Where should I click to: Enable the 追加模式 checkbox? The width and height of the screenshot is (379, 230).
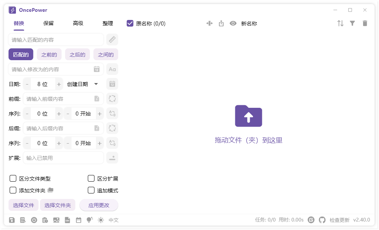(x=91, y=190)
